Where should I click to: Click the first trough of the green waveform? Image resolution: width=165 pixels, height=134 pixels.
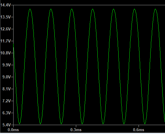(x=19, y=124)
